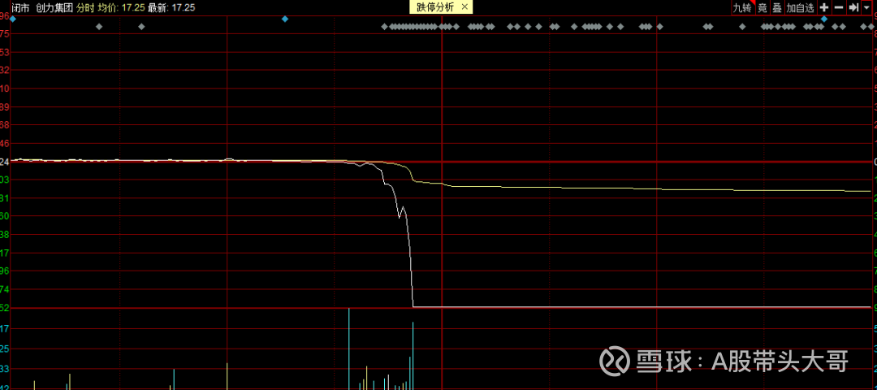The image size is (877, 390).
Task: Zoom in with the plus icon
Action: (x=824, y=8)
